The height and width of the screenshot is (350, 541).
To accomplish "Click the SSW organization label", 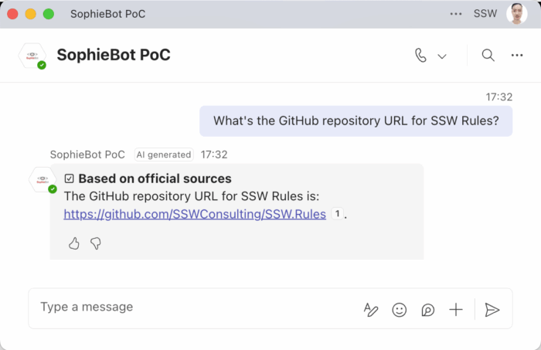I will pos(485,14).
